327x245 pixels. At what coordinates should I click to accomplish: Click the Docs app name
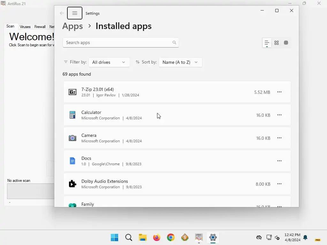[86, 158]
